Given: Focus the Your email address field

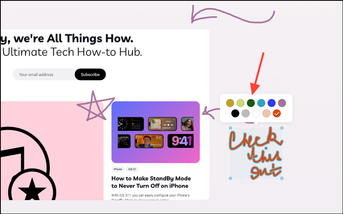Looking at the screenshot, I should [x=44, y=74].
